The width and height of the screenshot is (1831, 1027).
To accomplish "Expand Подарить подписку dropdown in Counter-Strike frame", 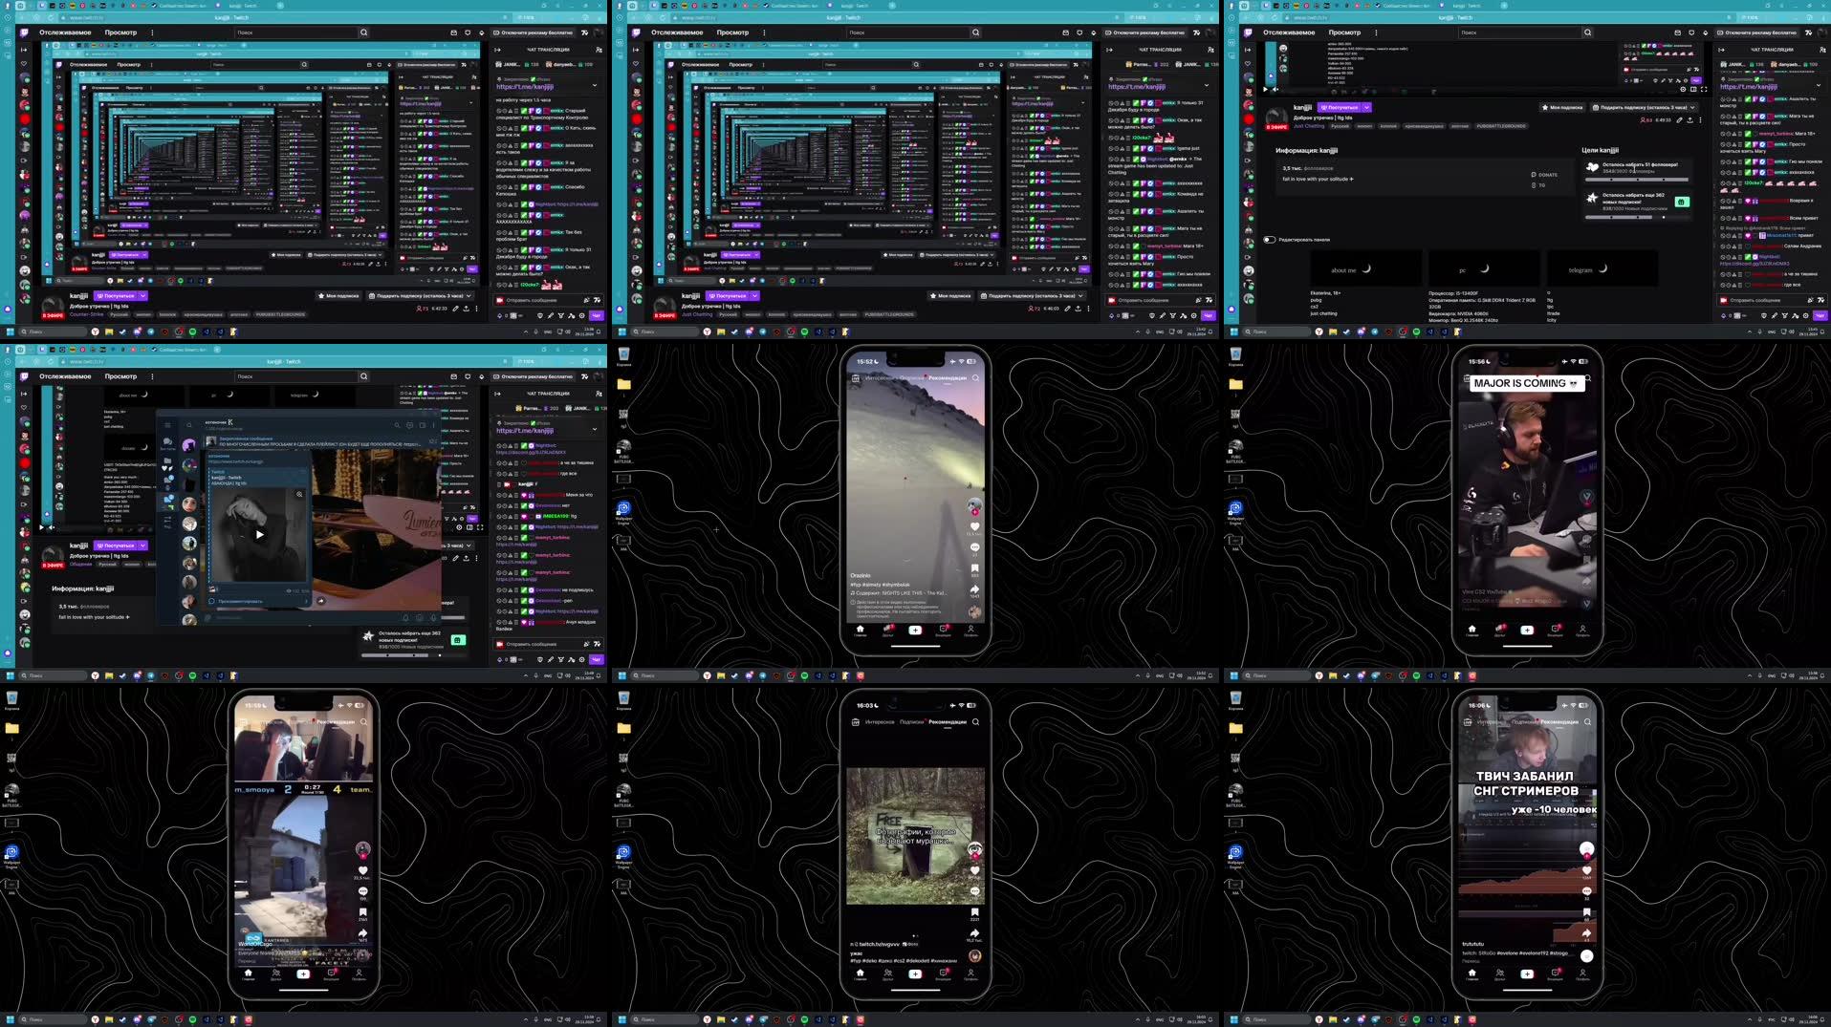I will coord(469,295).
